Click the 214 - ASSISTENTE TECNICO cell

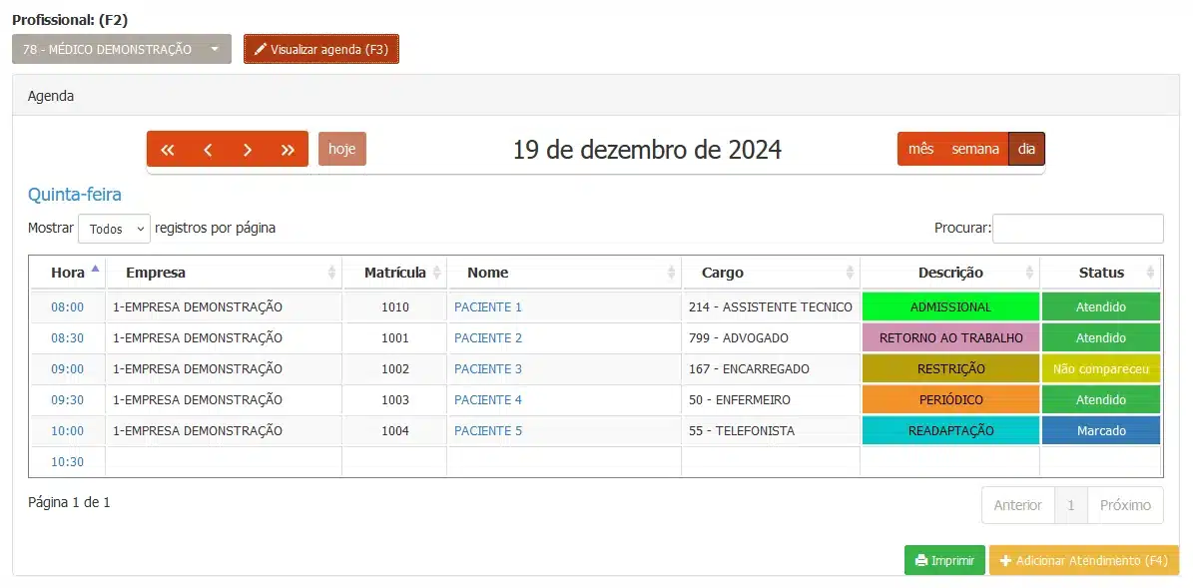770,307
